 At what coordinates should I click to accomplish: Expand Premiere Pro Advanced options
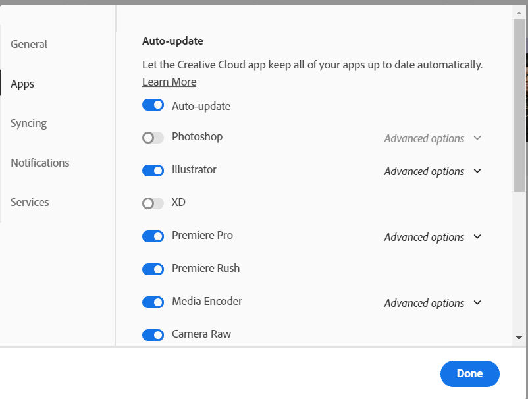pyautogui.click(x=433, y=237)
